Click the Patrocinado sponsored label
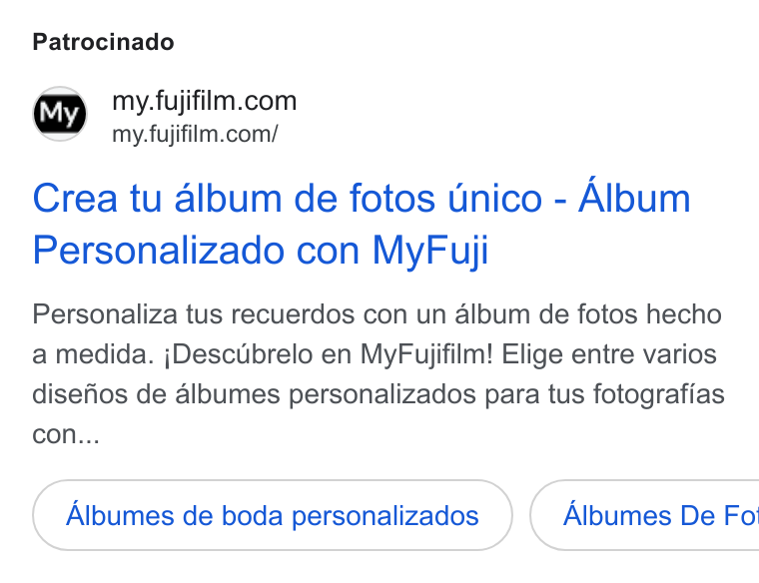759x583 pixels. [x=103, y=42]
